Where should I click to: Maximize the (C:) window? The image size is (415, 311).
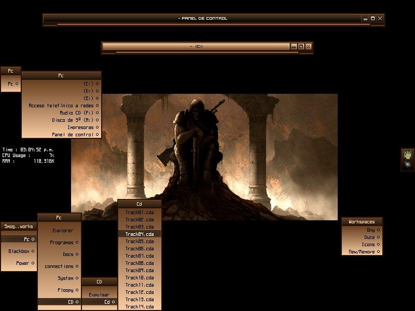click(x=301, y=47)
